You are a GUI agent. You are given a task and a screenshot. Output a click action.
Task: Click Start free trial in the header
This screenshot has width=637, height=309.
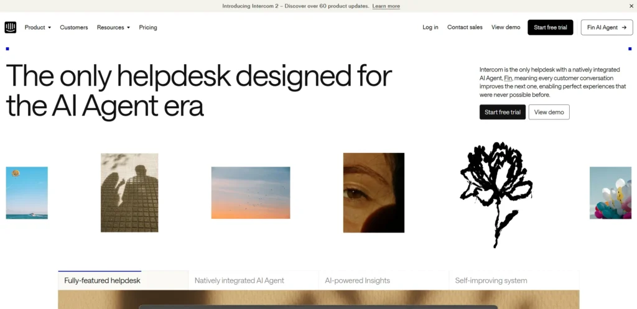pyautogui.click(x=551, y=27)
